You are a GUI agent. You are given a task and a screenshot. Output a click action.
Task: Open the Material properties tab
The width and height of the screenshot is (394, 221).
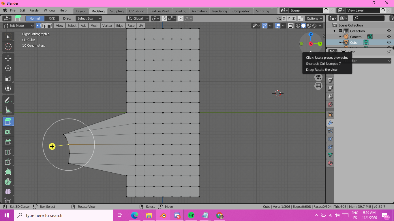point(330,163)
